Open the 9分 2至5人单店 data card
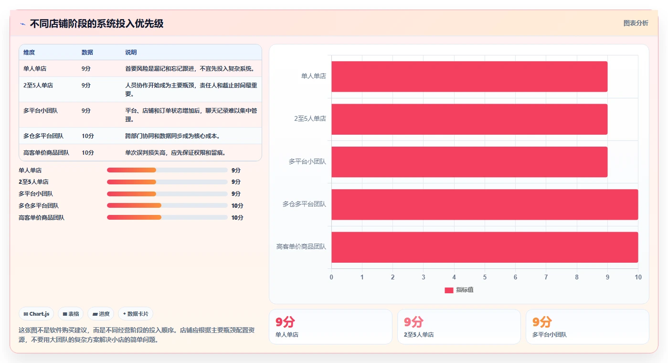Viewport: 668px width, 363px height. 459,327
